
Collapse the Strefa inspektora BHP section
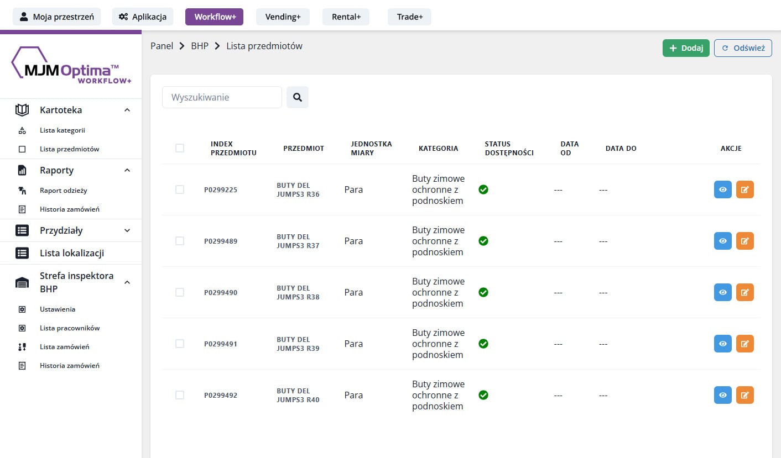point(127,282)
